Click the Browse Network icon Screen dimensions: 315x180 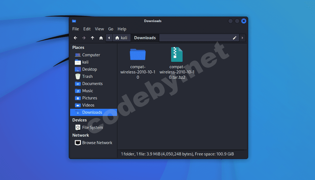[78, 143]
